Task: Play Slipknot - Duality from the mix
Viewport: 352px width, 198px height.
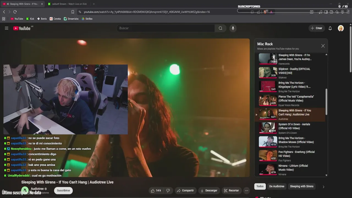Action: coord(290,73)
